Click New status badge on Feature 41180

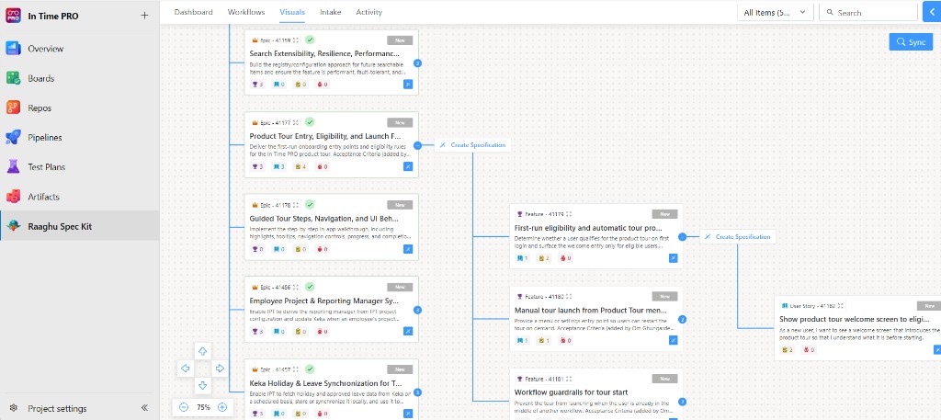click(665, 297)
